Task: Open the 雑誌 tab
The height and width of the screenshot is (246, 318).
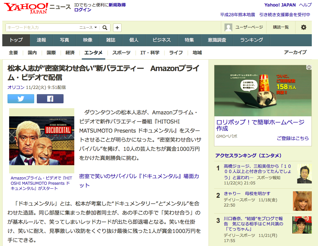Action: (x=111, y=40)
